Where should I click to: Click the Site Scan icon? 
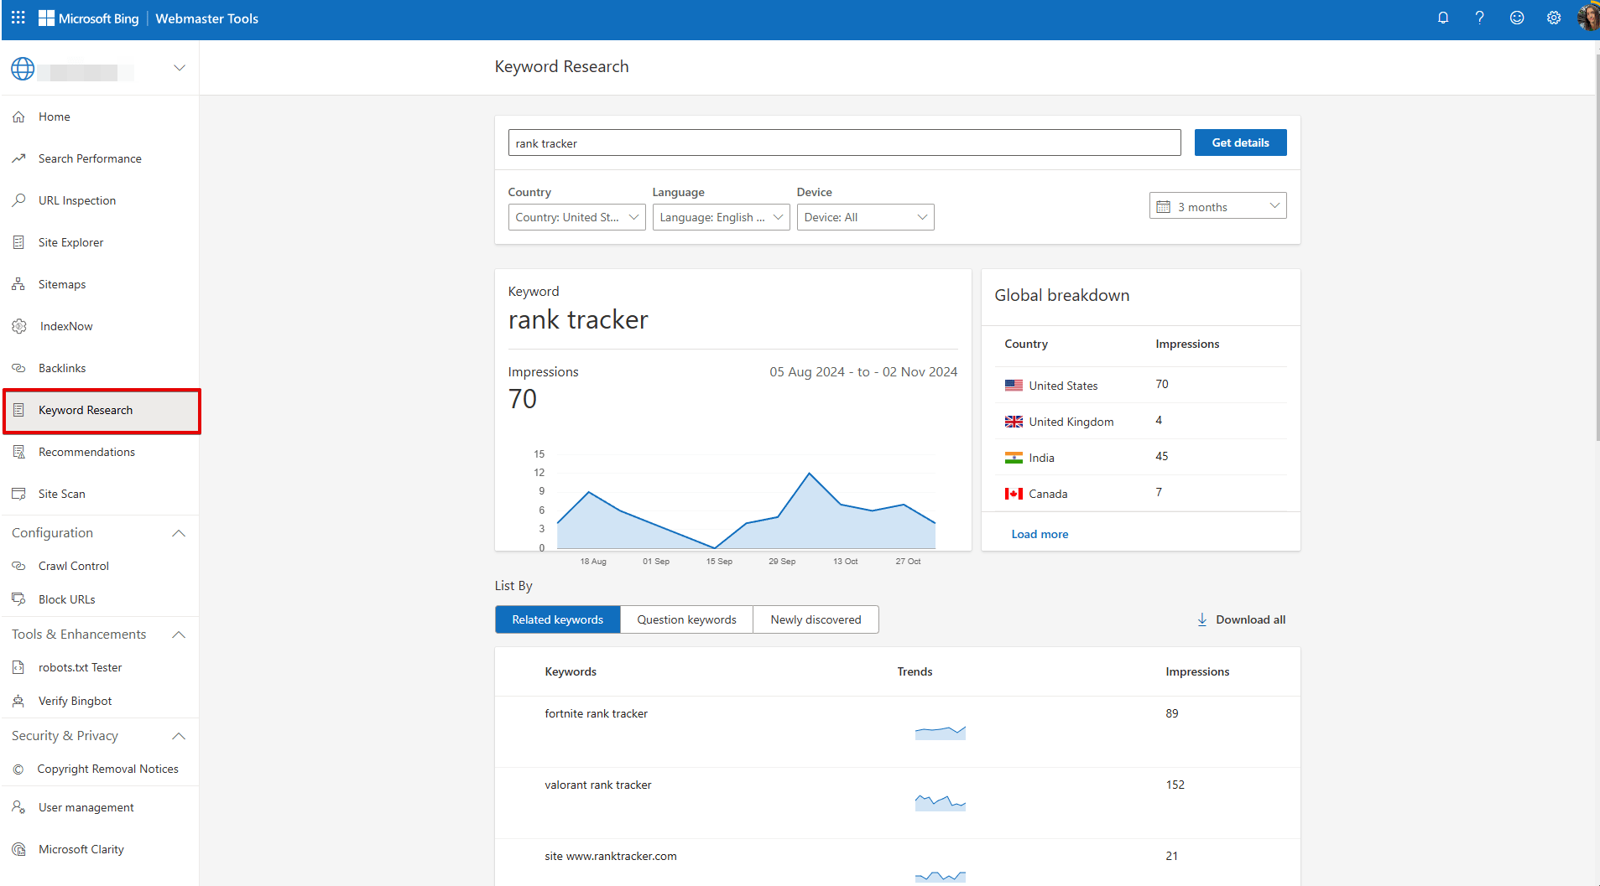pyautogui.click(x=18, y=494)
